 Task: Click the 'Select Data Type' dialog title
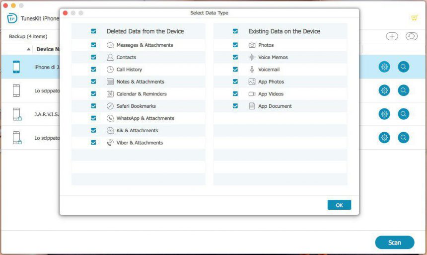tap(209, 13)
